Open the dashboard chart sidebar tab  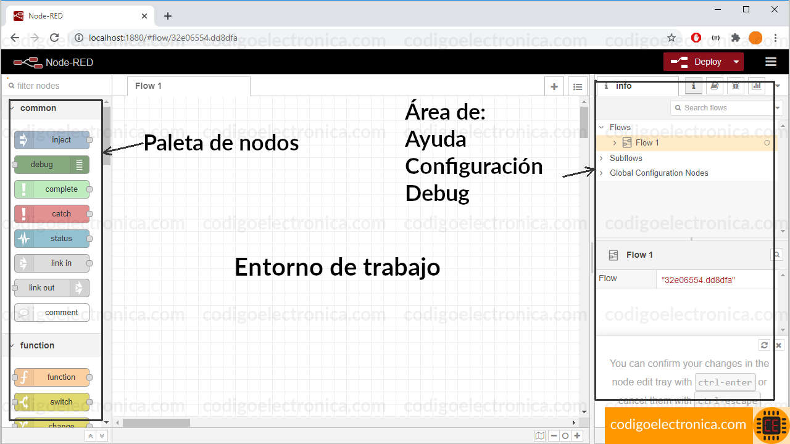tap(757, 86)
